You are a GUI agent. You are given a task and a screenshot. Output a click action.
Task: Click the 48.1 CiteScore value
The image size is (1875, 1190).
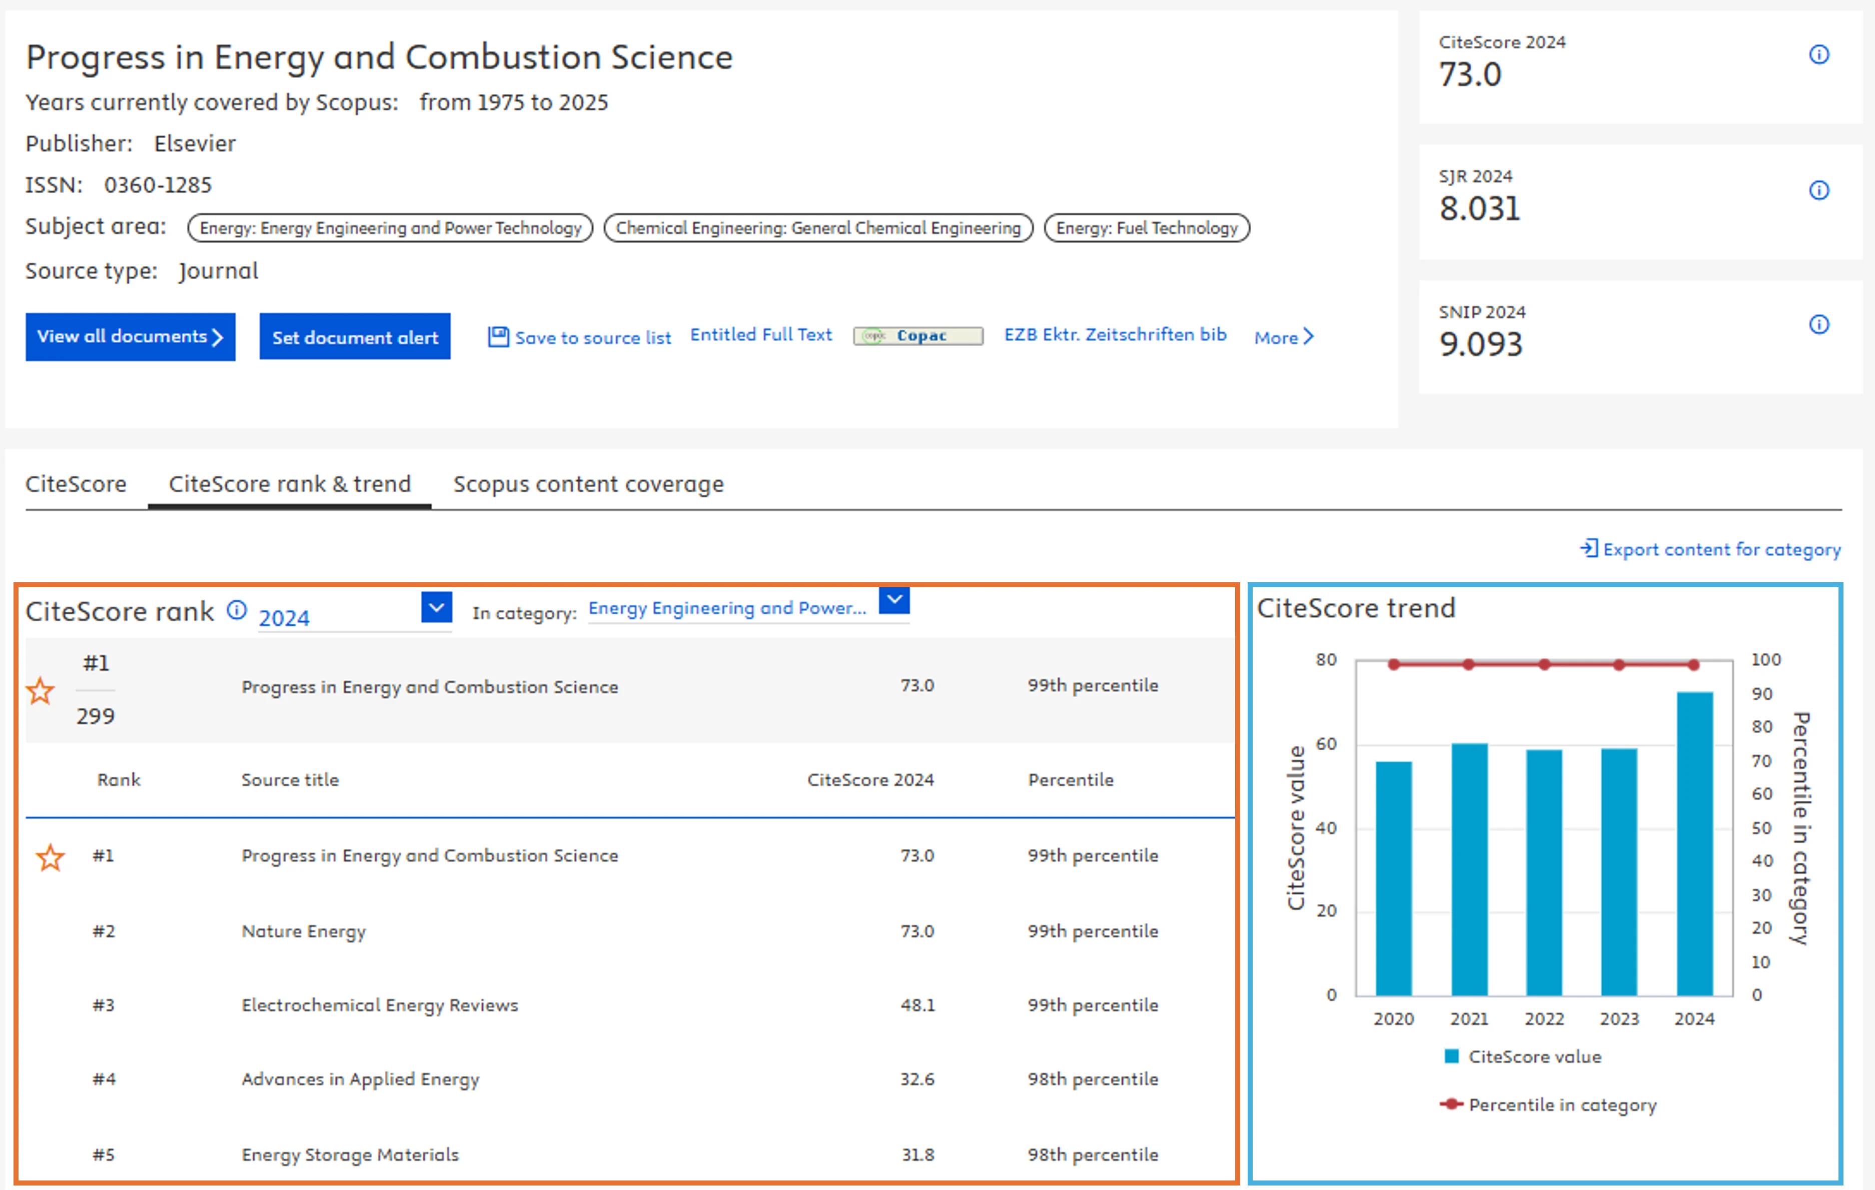click(918, 1004)
